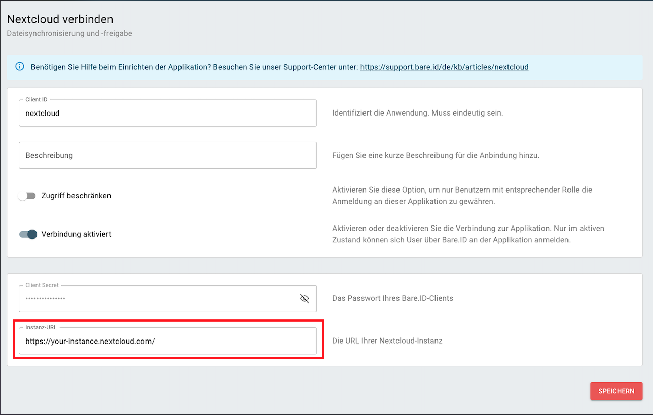Edit the Instanz-URL field
653x415 pixels.
pos(168,341)
